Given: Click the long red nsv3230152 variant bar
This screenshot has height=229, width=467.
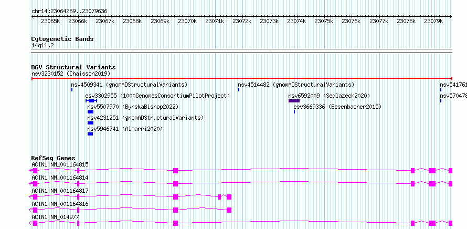Looking at the screenshot, I should 241,79.
